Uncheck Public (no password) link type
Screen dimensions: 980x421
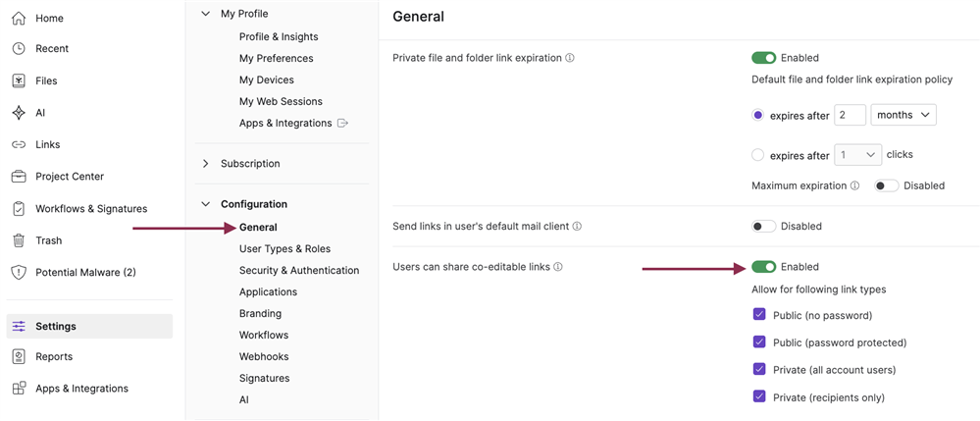(x=759, y=315)
